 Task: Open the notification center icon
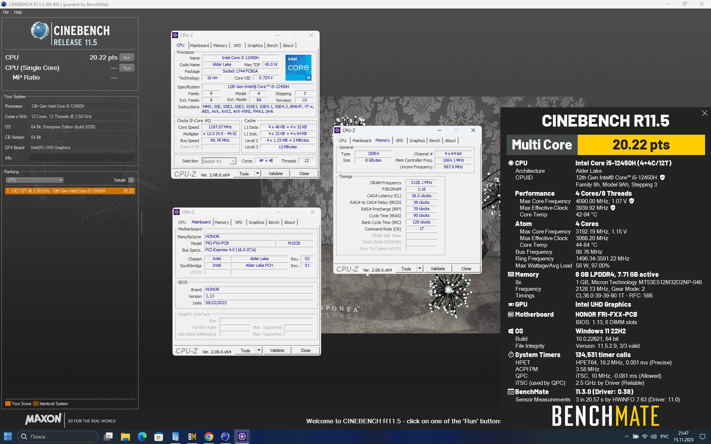tap(702, 437)
